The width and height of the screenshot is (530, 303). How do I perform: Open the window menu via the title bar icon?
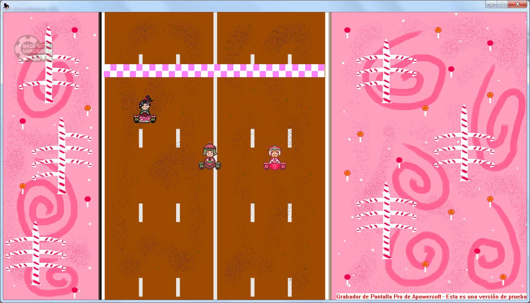(x=6, y=5)
